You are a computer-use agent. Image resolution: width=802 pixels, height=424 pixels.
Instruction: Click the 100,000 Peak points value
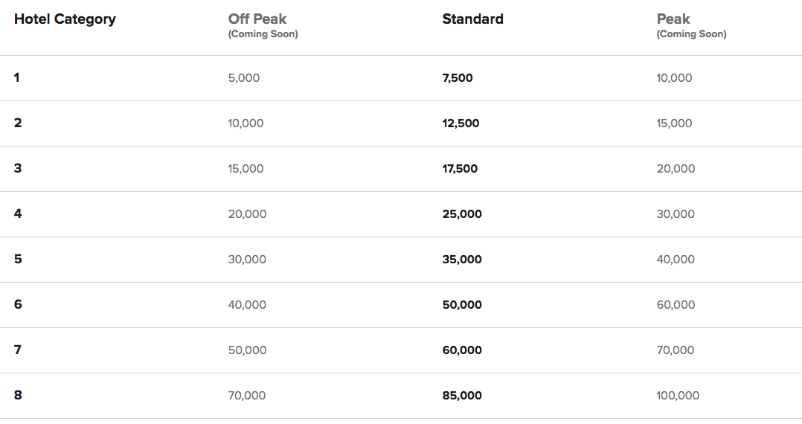point(678,396)
